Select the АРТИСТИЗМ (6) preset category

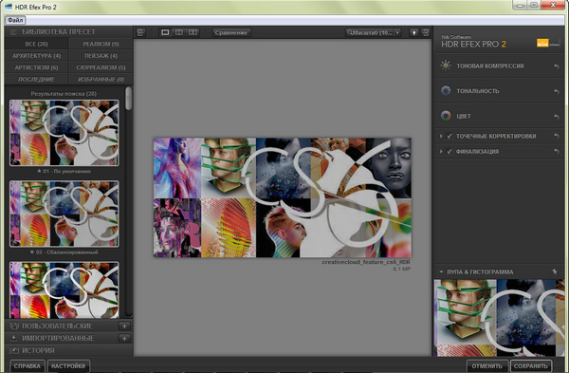point(36,67)
